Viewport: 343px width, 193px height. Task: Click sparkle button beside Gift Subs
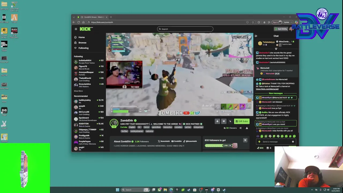pyautogui.click(x=230, y=121)
